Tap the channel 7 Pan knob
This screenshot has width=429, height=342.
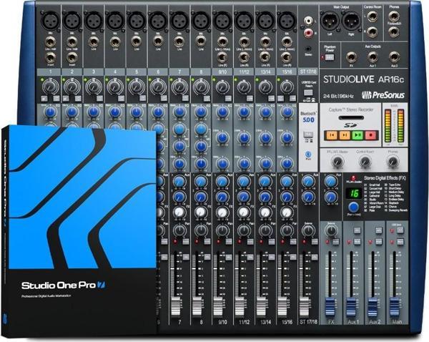click(179, 230)
